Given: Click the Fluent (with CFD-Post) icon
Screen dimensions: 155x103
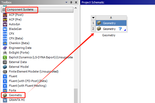Looking at the screenshot, I should [x=5, y=81].
